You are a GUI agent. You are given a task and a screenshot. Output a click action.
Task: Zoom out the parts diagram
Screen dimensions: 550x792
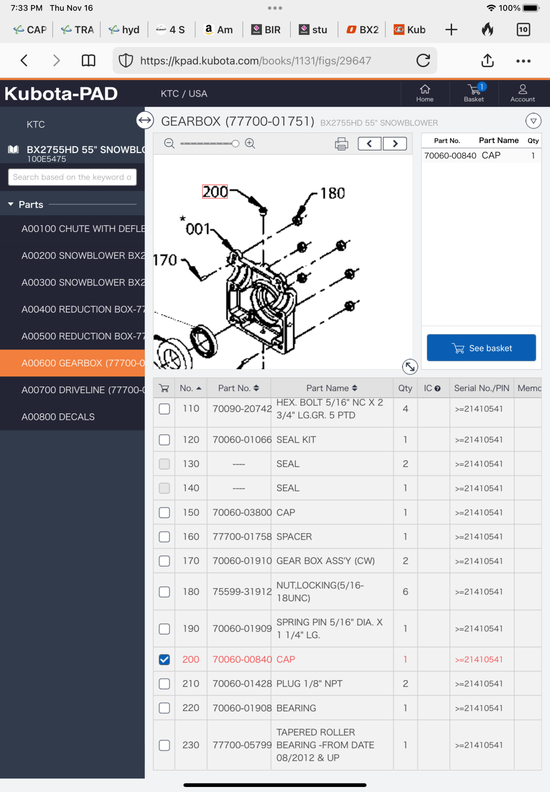tap(169, 143)
